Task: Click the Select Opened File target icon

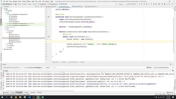Action: (x=36, y=7)
